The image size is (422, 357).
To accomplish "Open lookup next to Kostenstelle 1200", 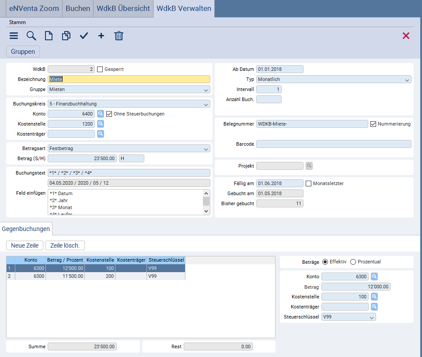I will (x=101, y=124).
